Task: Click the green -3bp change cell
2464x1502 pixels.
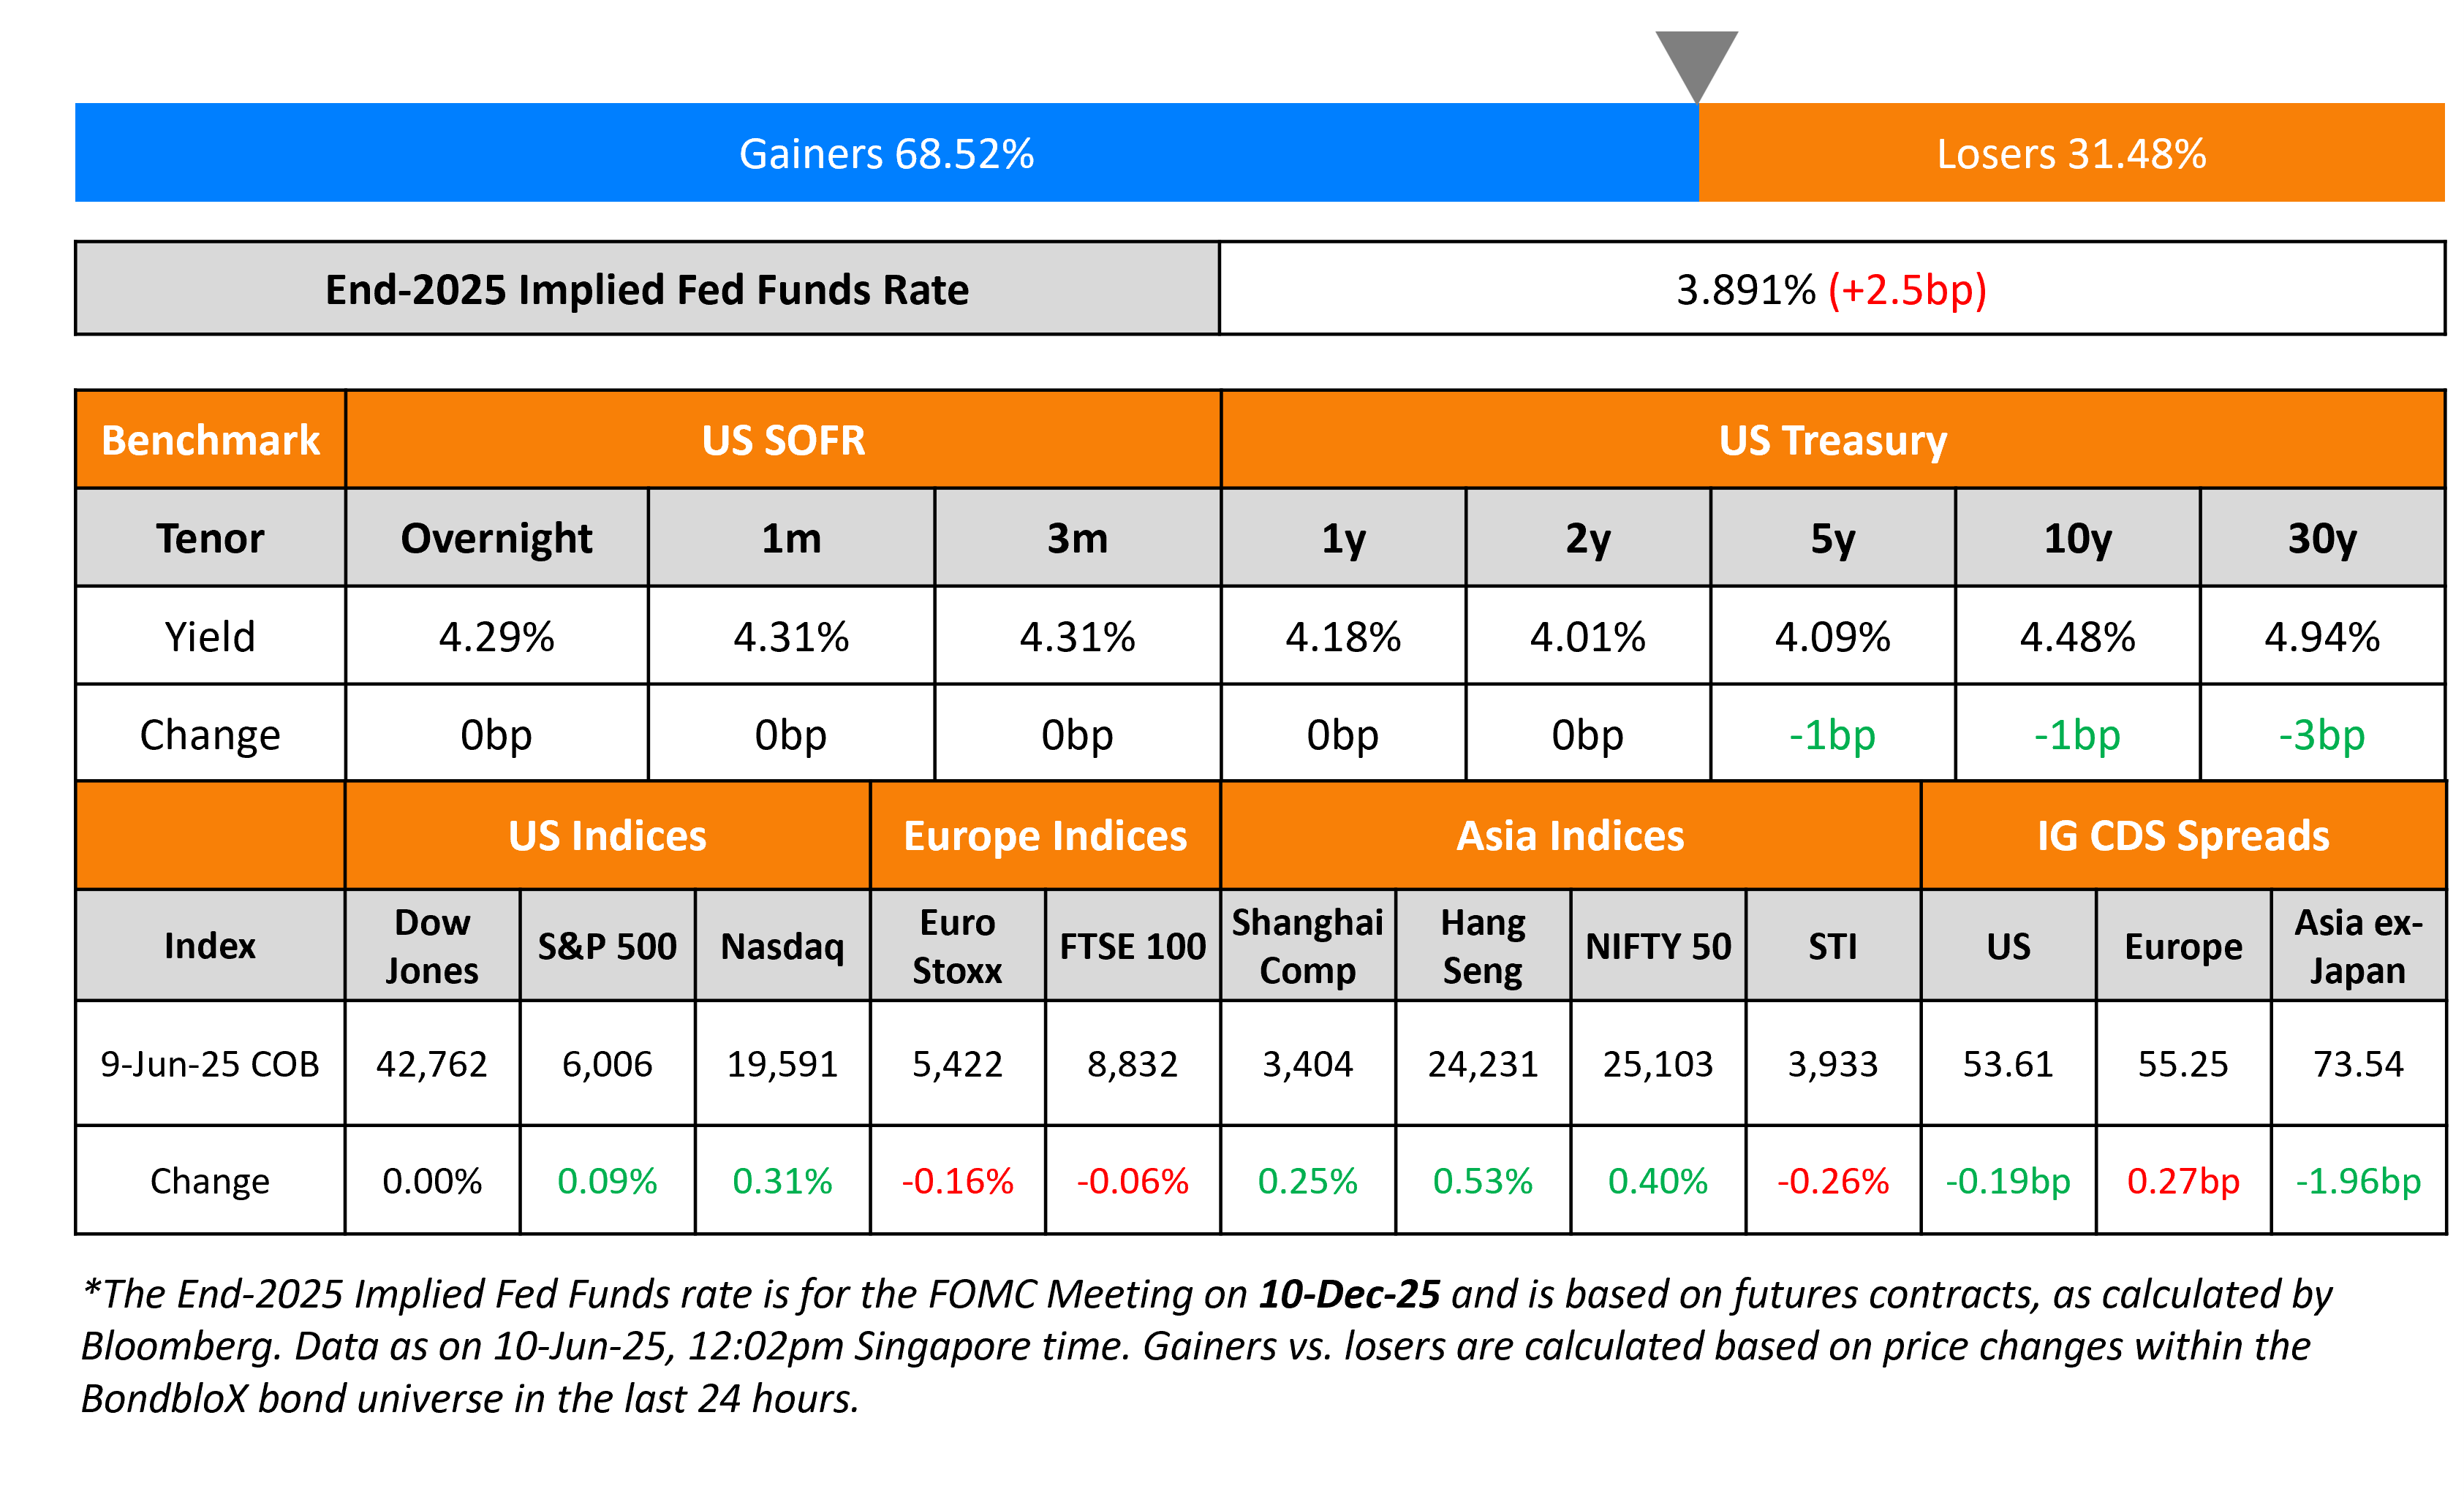Action: [x=2322, y=735]
